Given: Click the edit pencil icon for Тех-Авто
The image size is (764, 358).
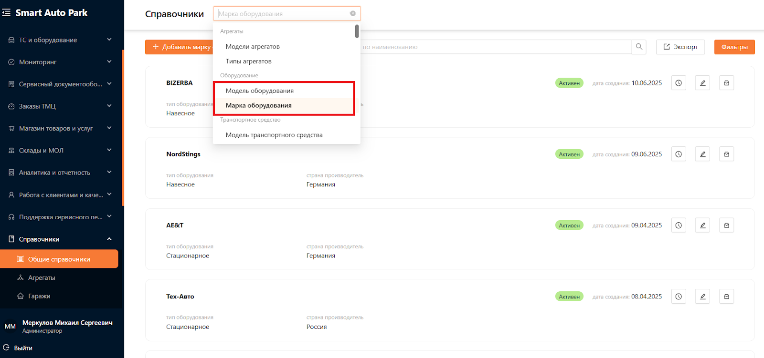Looking at the screenshot, I should [702, 297].
